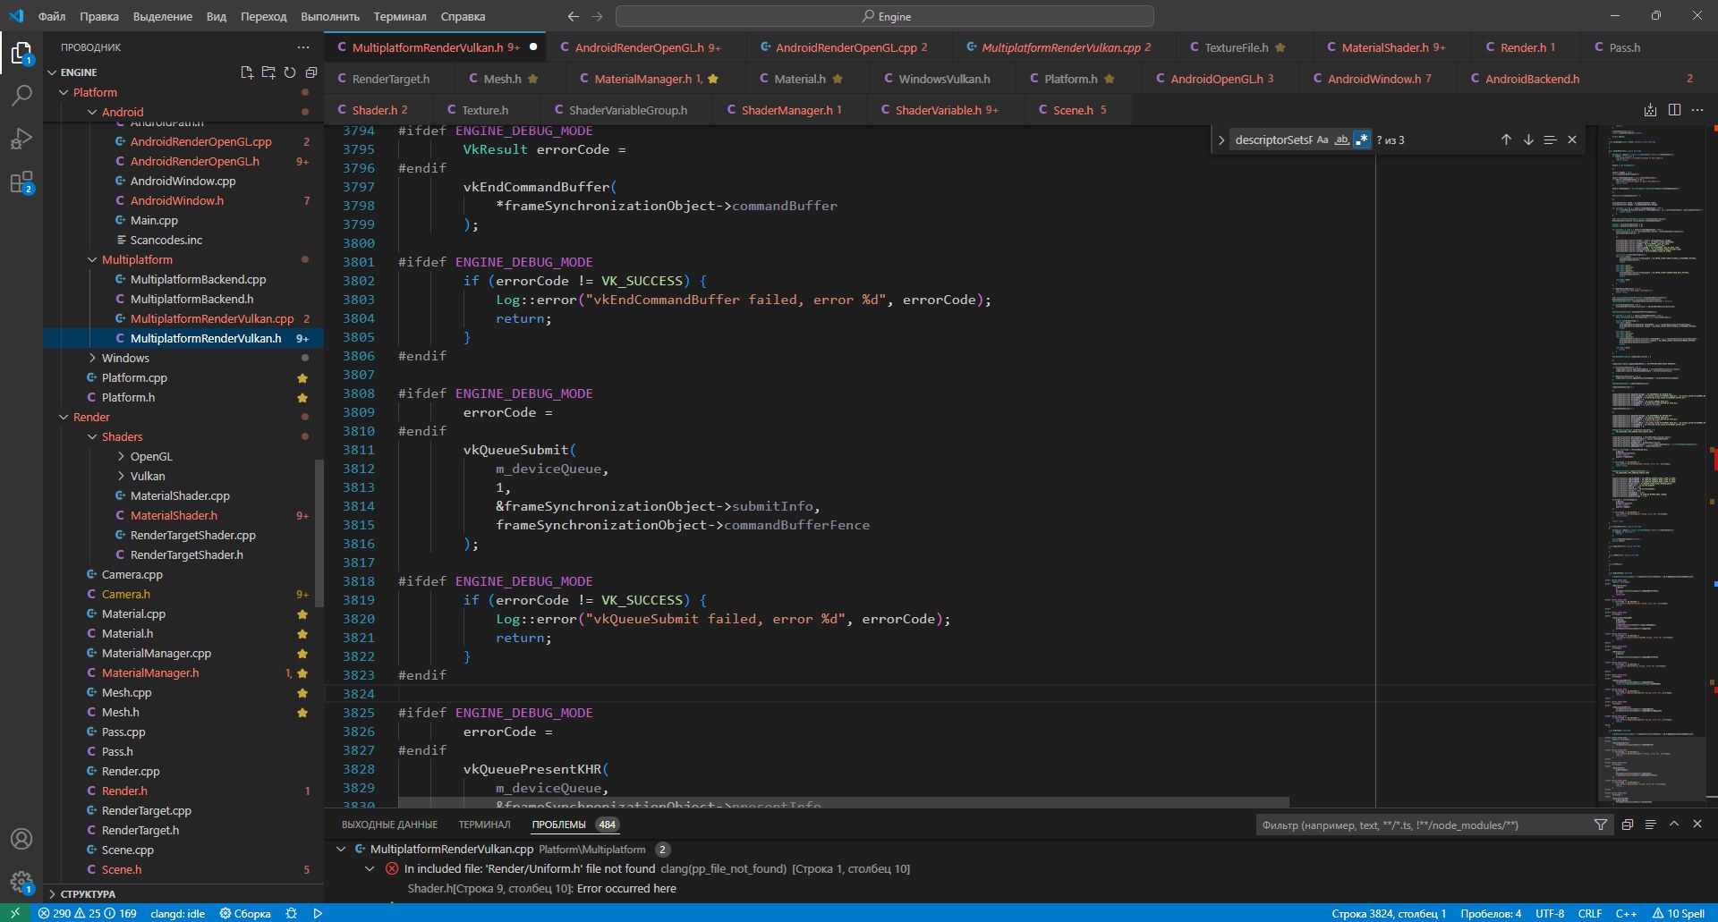
Task: Go to next search match arrow
Action: [x=1528, y=140]
